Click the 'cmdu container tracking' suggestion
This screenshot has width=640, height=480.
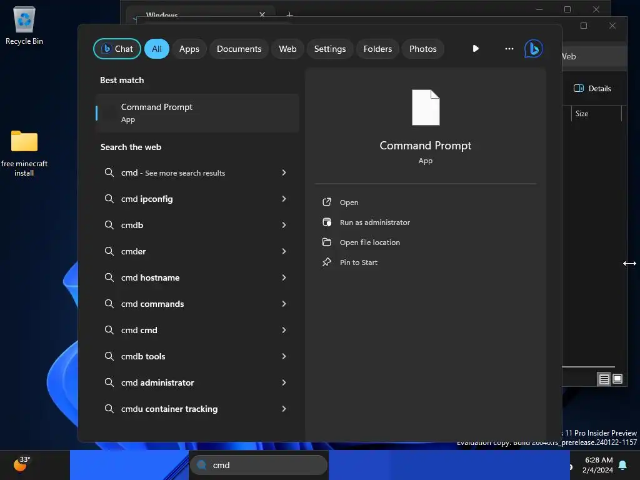(197, 409)
